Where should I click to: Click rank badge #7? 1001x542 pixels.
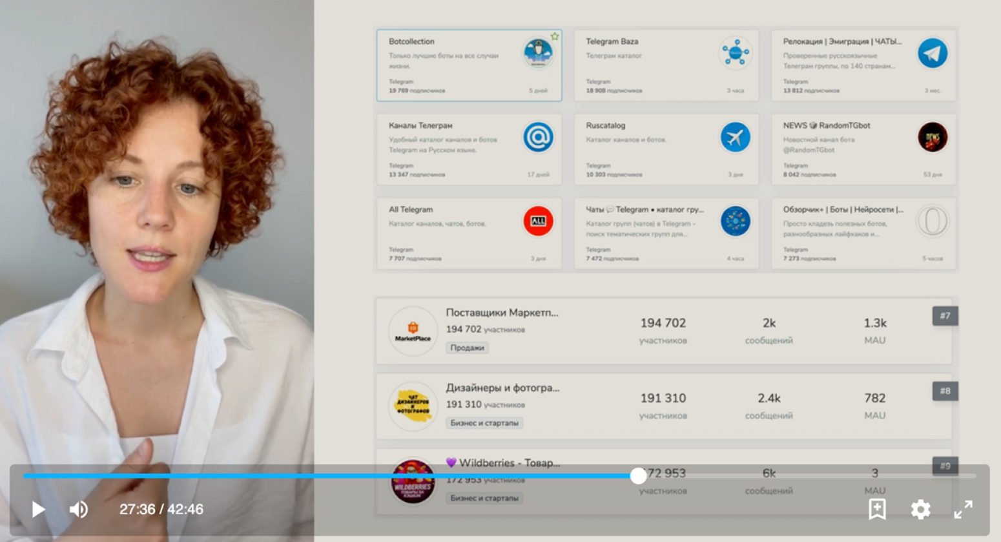[945, 316]
